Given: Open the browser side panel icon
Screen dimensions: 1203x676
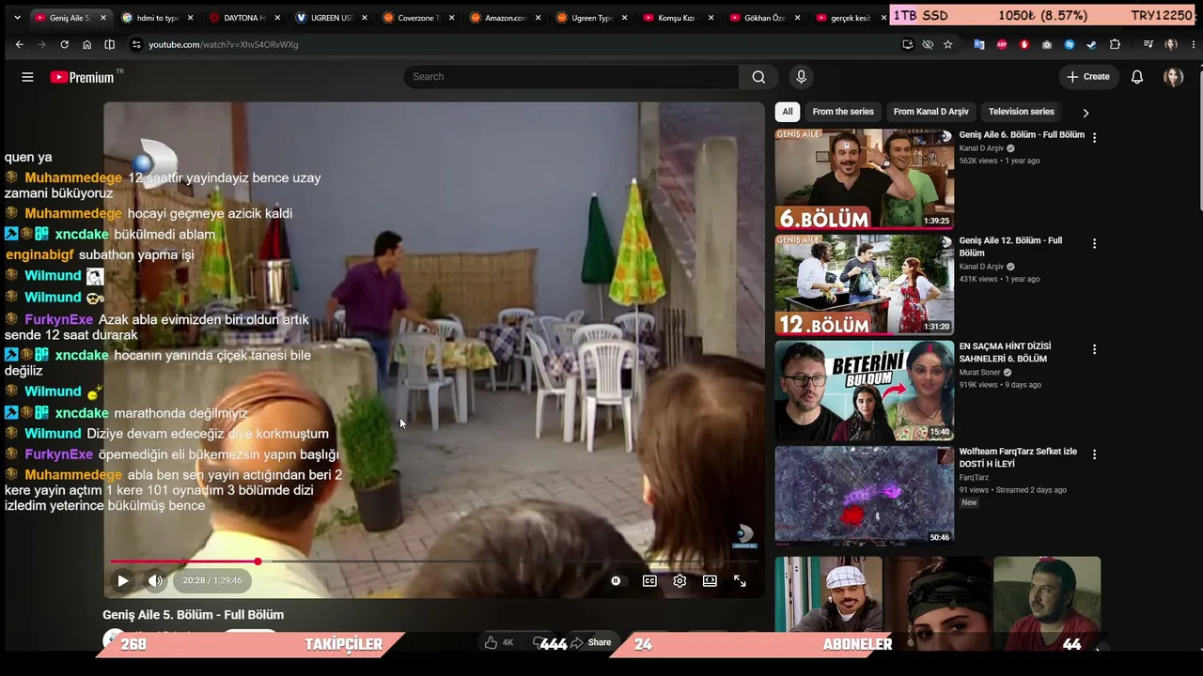Looking at the screenshot, I should click(109, 44).
